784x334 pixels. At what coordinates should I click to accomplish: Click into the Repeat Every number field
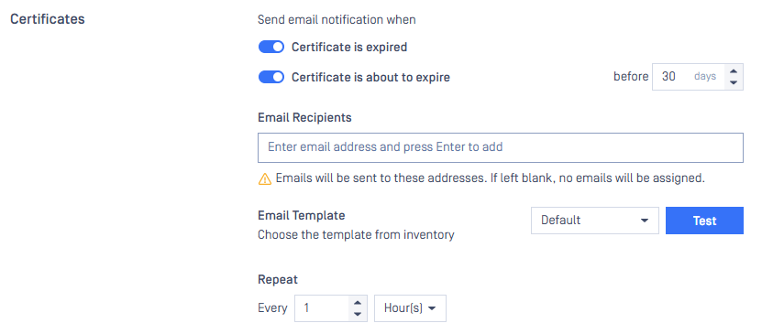tap(322, 308)
